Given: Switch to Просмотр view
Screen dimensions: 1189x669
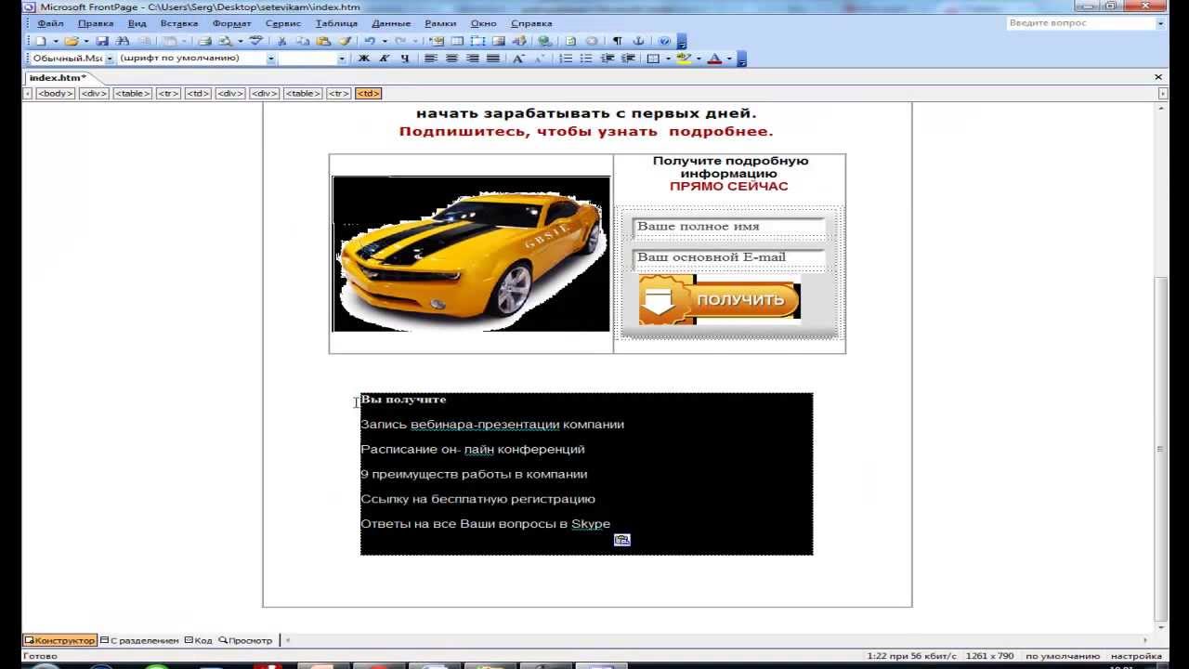Looking at the screenshot, I should point(245,640).
